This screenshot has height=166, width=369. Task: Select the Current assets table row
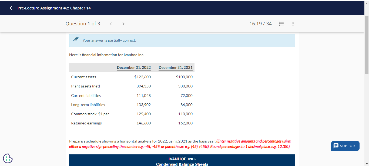(83, 77)
